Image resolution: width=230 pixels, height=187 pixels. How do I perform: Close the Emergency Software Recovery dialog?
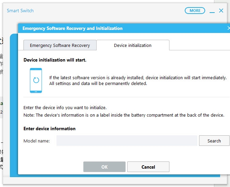[x=229, y=28]
